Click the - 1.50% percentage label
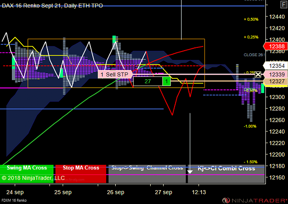The image size is (288, 204). pos(251,162)
